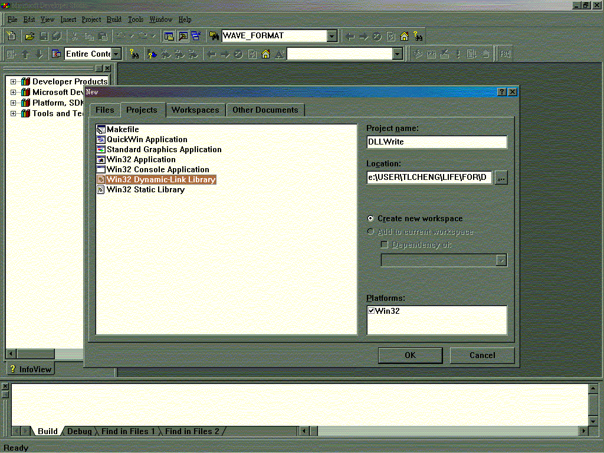Open the Build menu
Viewport: 604px width, 453px height.
pyautogui.click(x=114, y=19)
